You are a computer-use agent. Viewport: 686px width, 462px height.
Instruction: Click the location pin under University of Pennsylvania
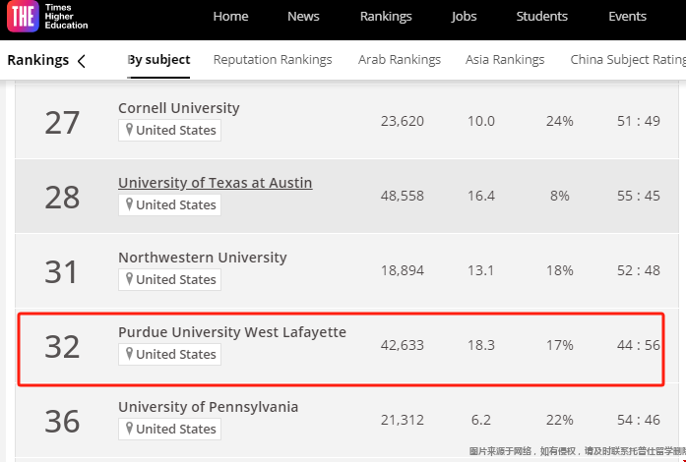pyautogui.click(x=129, y=429)
